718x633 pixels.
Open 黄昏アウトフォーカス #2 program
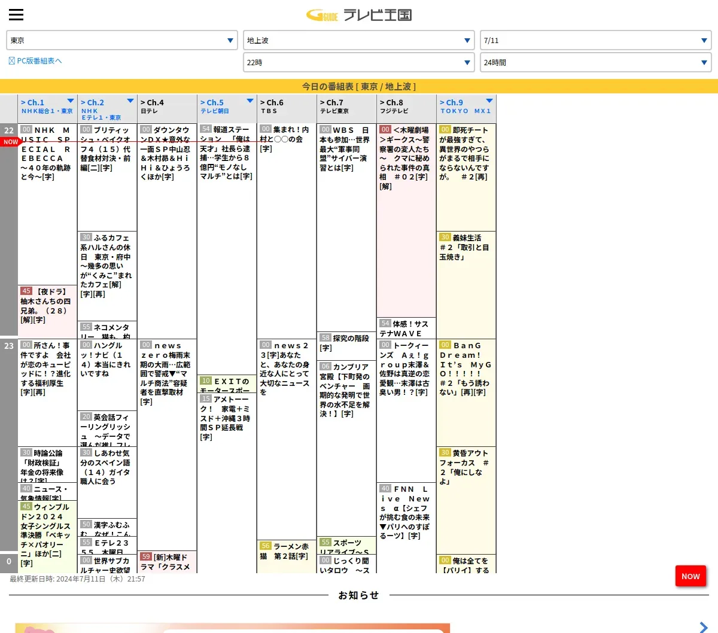(466, 500)
